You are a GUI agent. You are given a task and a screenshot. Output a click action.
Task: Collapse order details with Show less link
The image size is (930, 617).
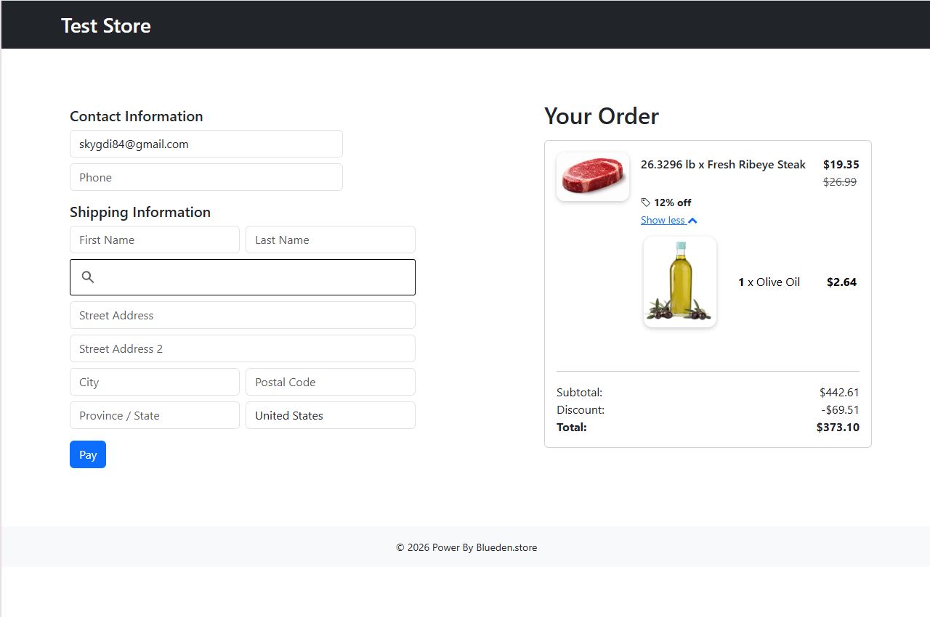(663, 221)
